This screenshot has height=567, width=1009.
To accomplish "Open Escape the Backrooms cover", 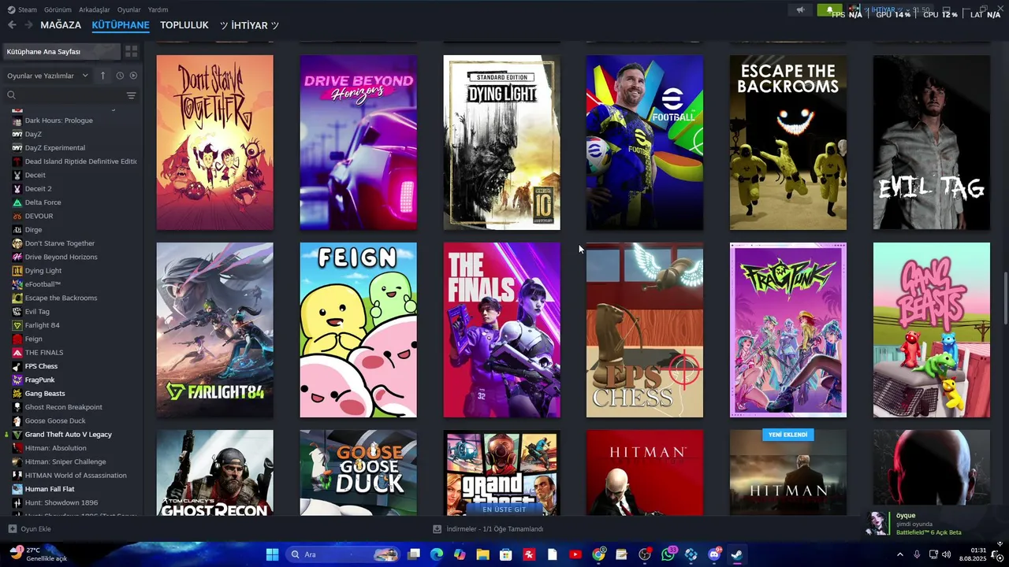I will (788, 143).
